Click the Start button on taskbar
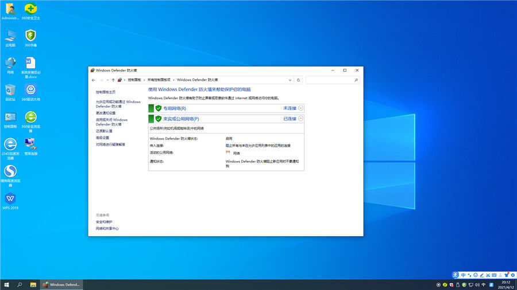This screenshot has height=290, width=517. tap(6, 285)
